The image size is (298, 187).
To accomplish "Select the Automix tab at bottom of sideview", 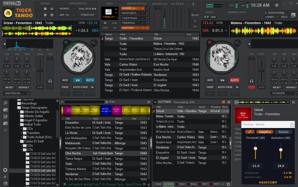I will [x=169, y=184].
